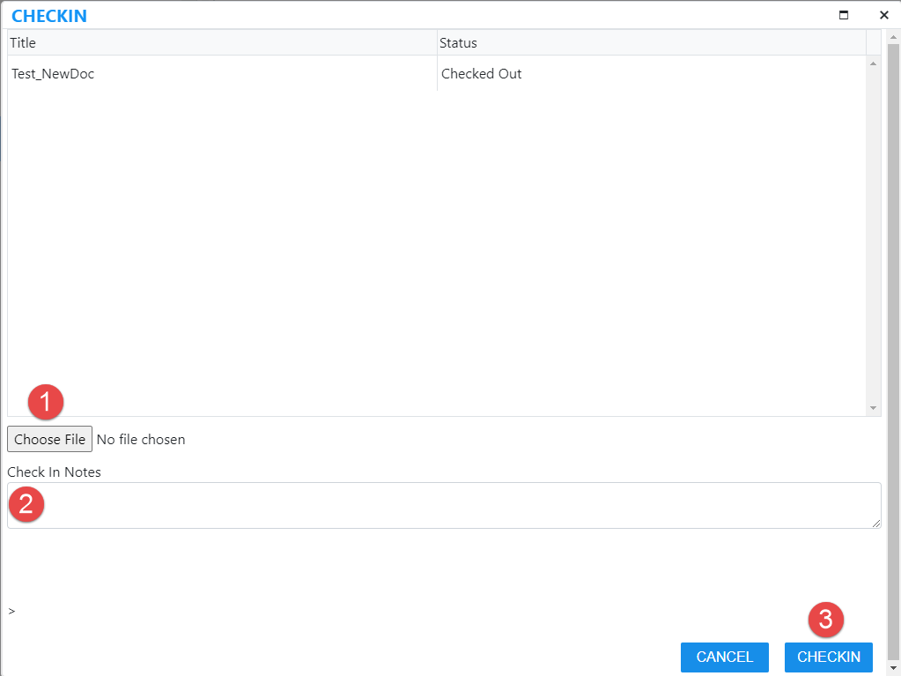This screenshot has width=901, height=676.
Task: Click the Checked Out status cell
Action: tap(482, 74)
